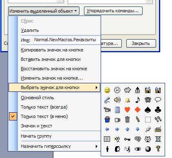This screenshot has height=158, width=172.
Task: Choose the red diamond icon
Action: 137,110
